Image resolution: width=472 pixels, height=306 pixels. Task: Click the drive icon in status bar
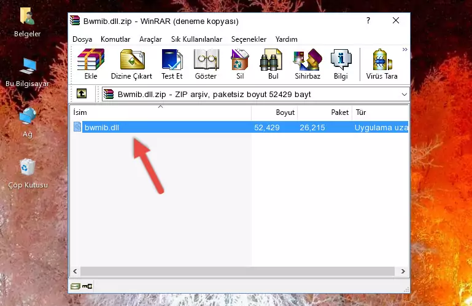(75, 286)
